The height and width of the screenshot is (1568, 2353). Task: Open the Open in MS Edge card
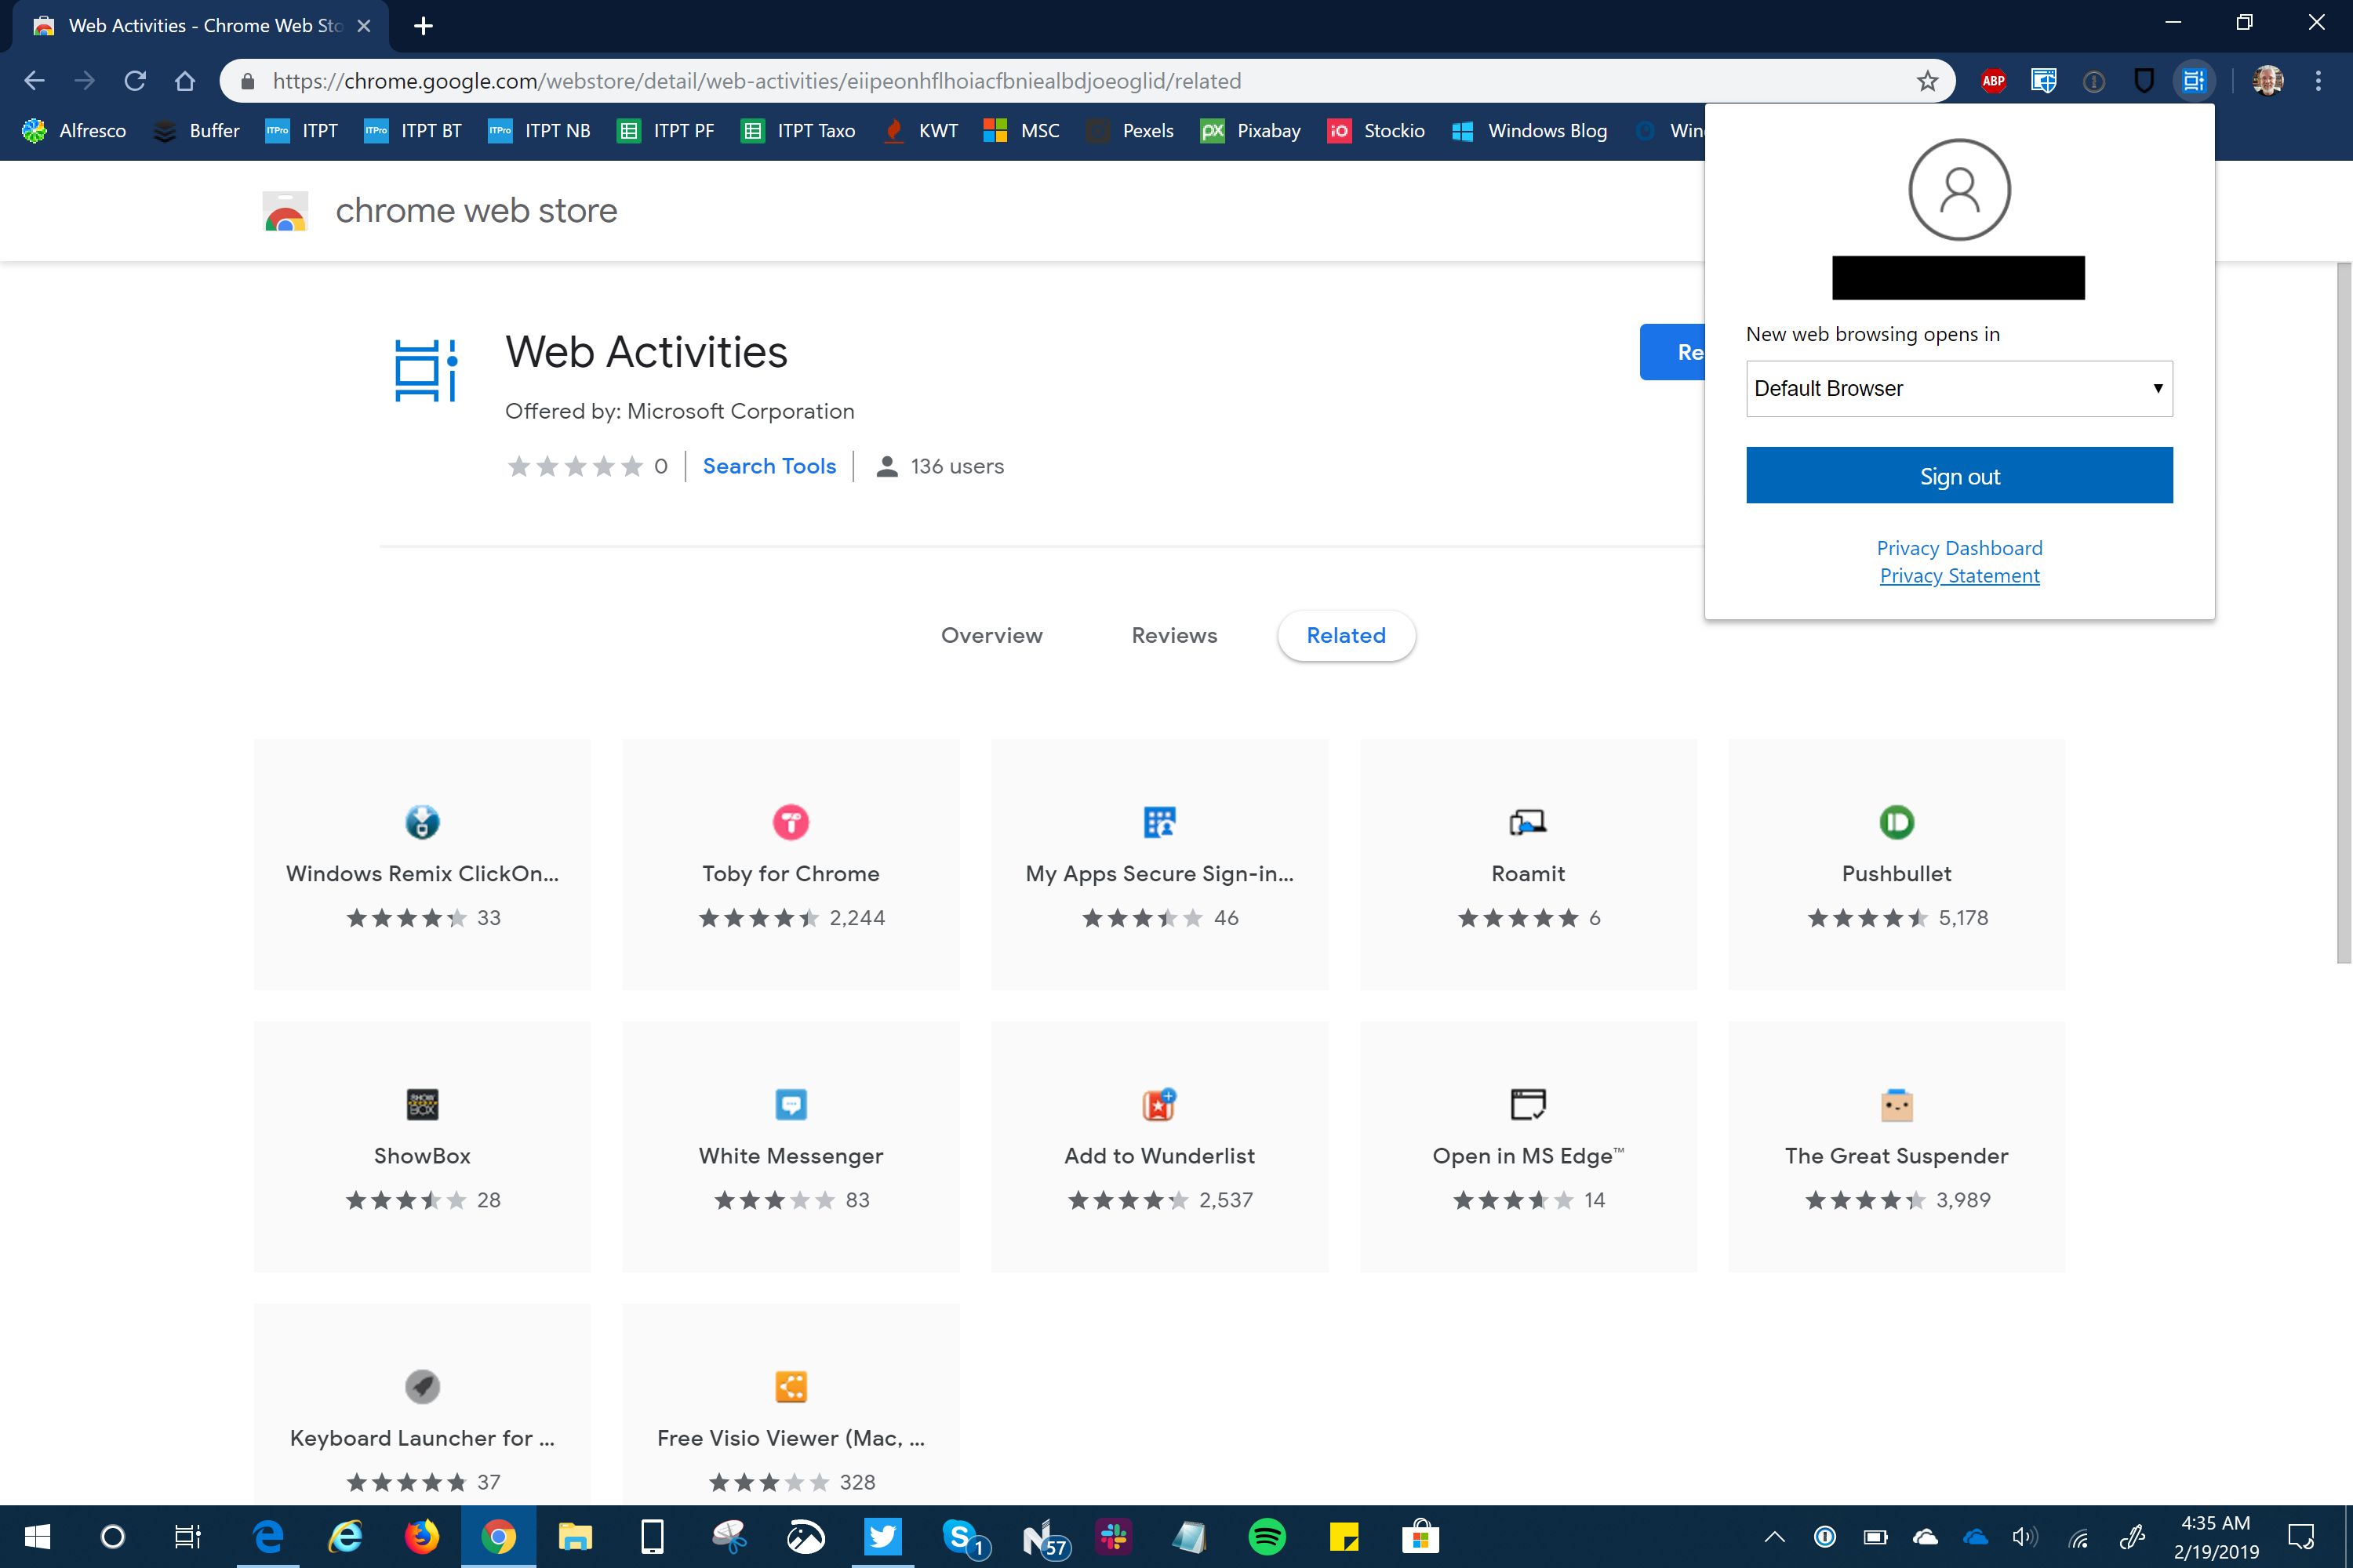pyautogui.click(x=1529, y=1147)
